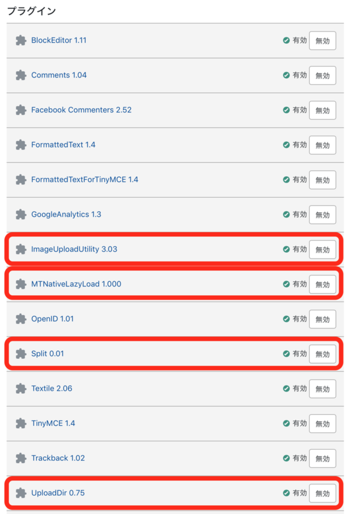Expand the Comments 1.04 plugin details

click(59, 75)
